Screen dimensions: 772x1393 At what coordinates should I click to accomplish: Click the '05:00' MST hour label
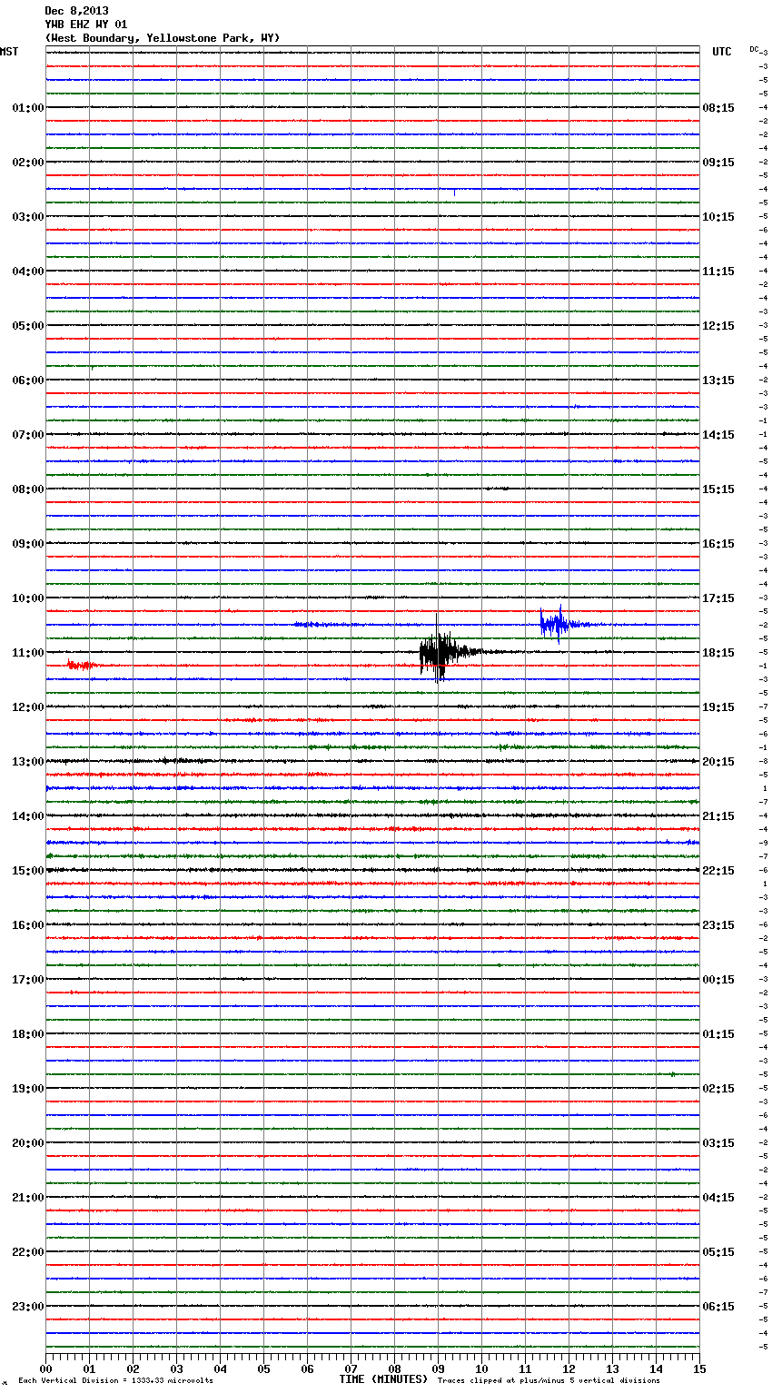28,326
